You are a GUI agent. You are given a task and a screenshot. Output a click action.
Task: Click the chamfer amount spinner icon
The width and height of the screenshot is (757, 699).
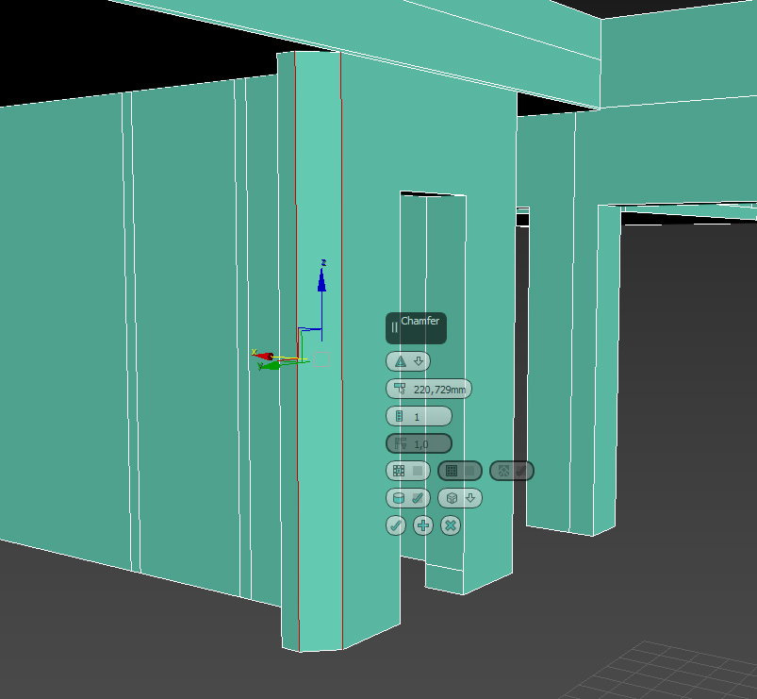400,389
